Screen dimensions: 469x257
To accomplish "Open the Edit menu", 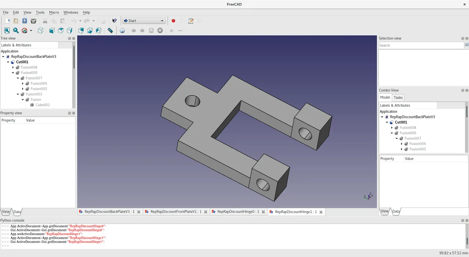I will pos(16,12).
